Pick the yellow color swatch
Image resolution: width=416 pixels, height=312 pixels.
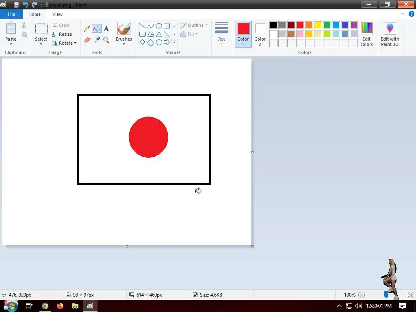318,25
